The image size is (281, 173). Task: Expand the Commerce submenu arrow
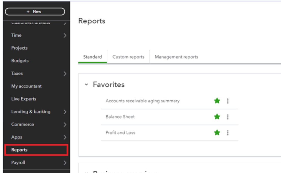click(65, 125)
